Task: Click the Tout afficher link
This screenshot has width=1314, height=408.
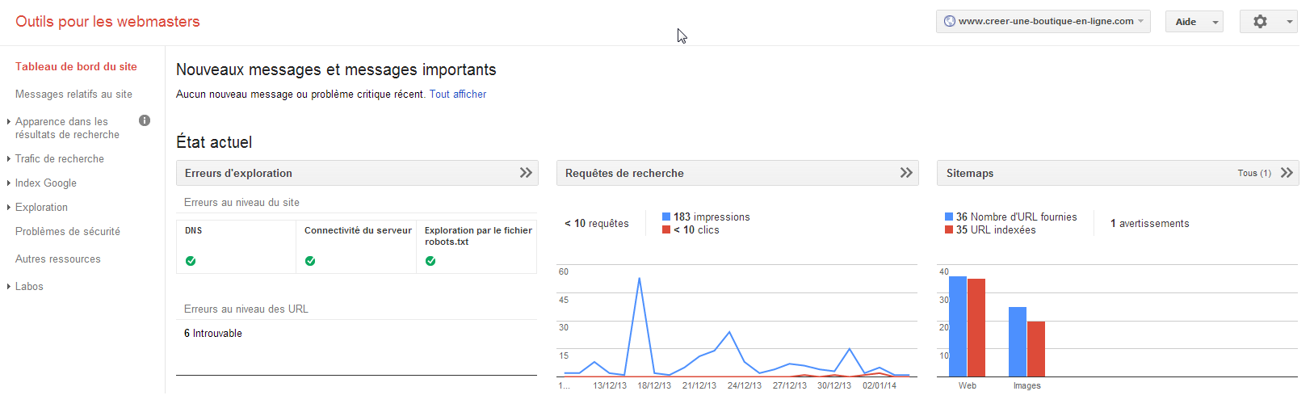Action: click(x=458, y=95)
